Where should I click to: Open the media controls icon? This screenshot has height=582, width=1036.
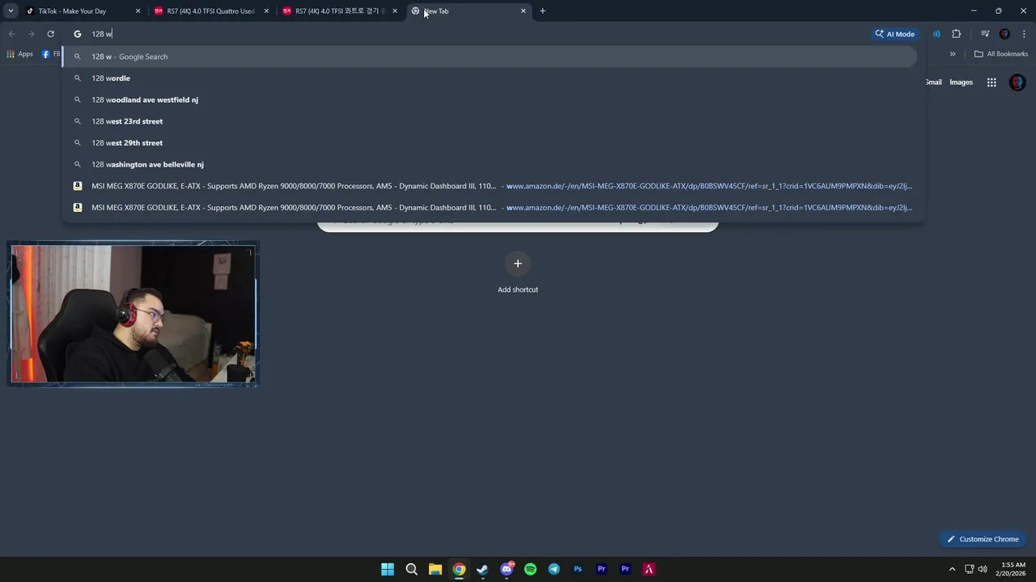coord(985,34)
